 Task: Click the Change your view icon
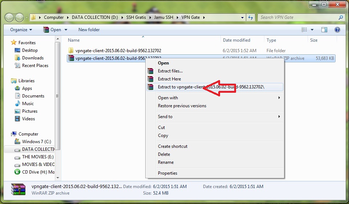tap(304, 30)
